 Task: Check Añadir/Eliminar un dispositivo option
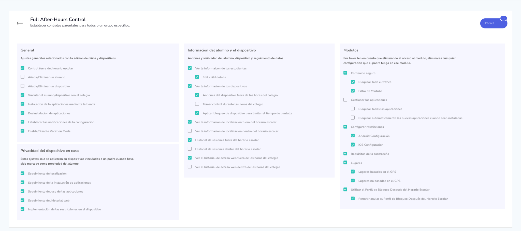[22, 86]
